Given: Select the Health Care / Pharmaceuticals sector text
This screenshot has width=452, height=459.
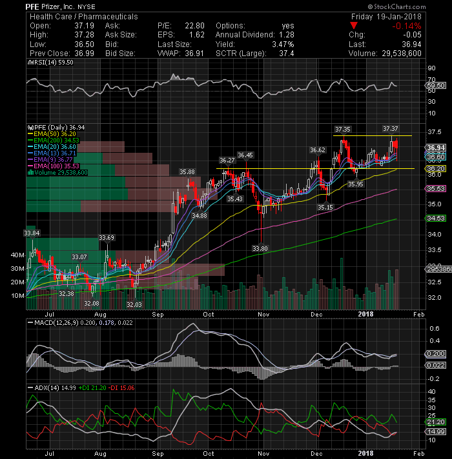Looking at the screenshot, I should [x=84, y=16].
